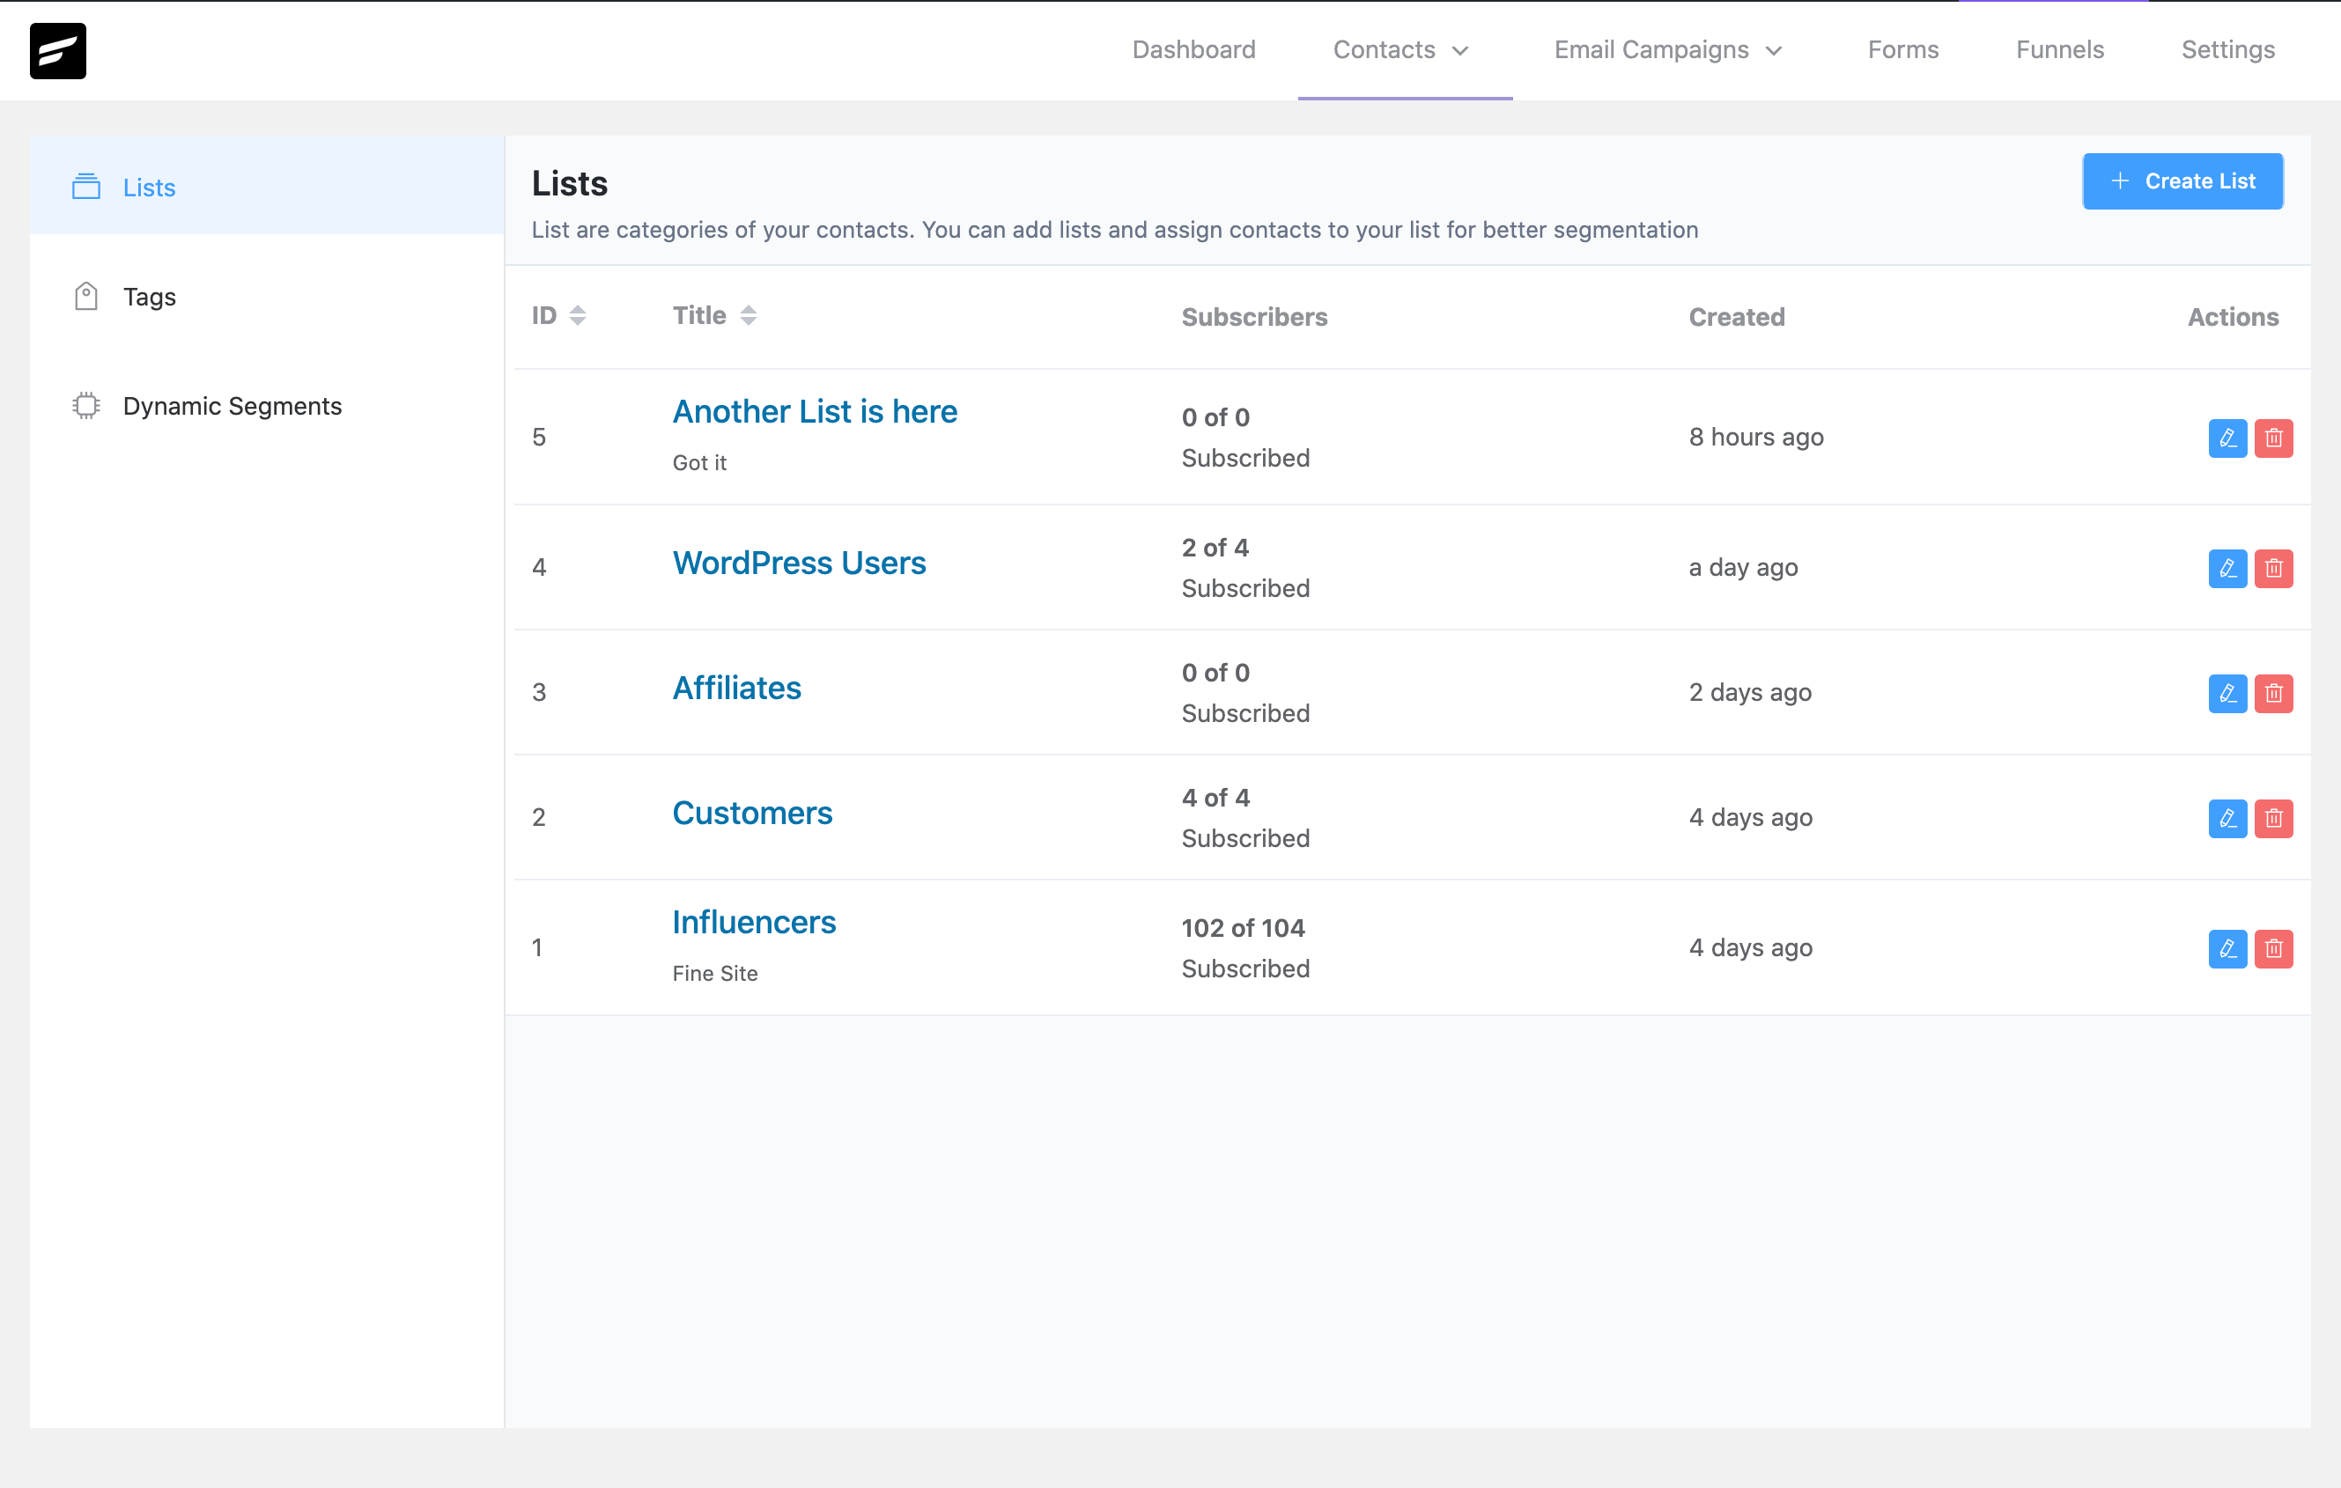Click the 'a day ago' created value
The image size is (2341, 1488).
click(x=1743, y=568)
